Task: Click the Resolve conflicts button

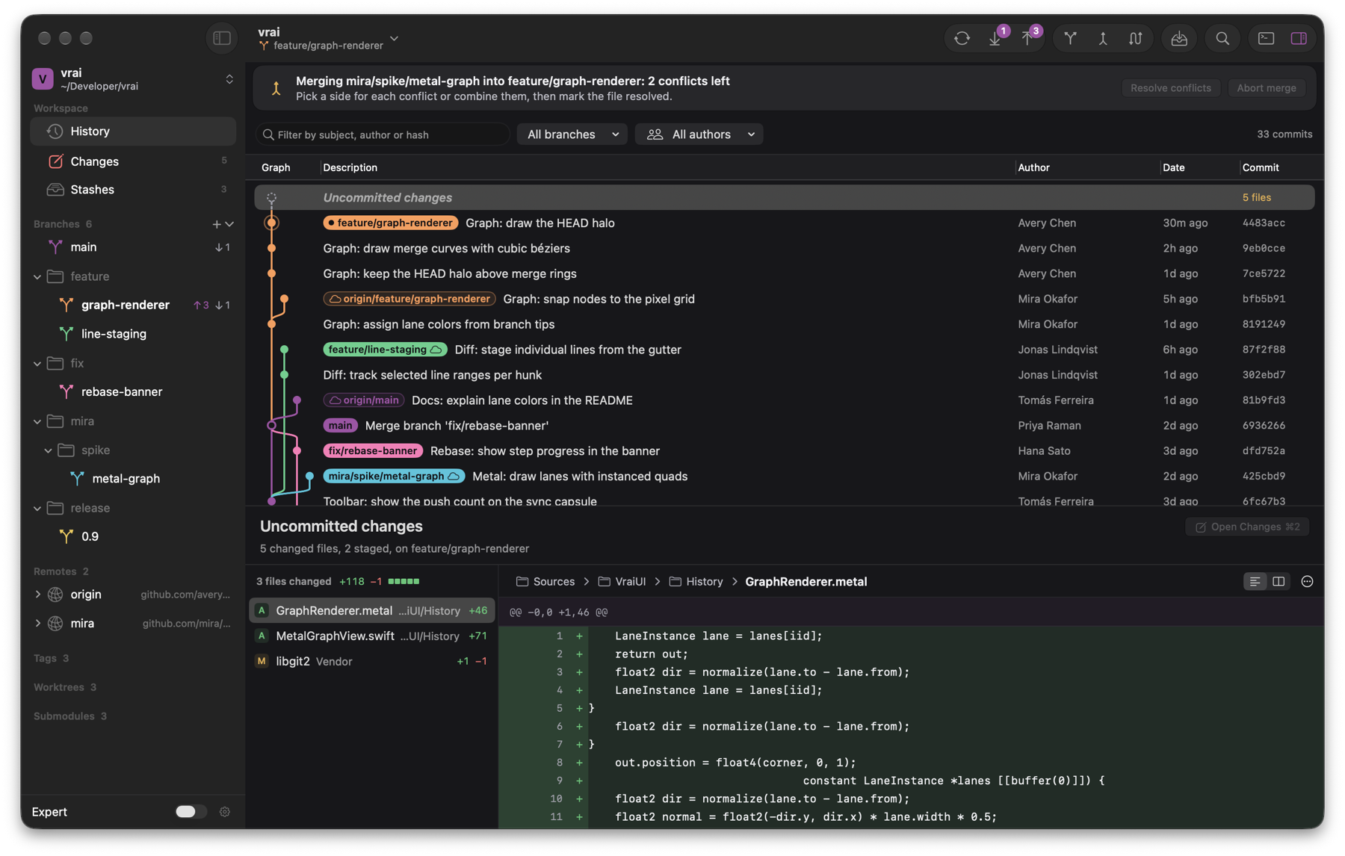Action: [x=1170, y=88]
